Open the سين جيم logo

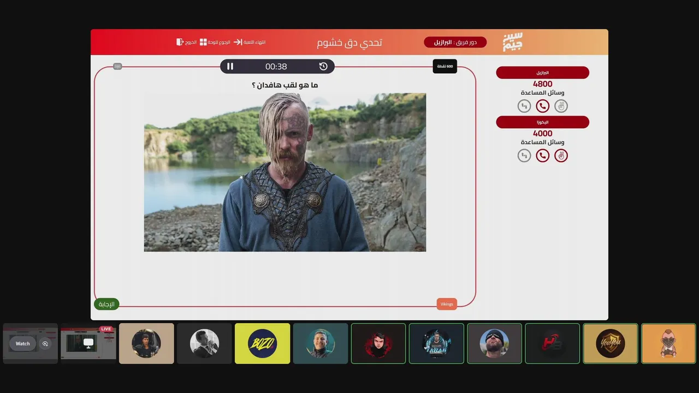[512, 42]
